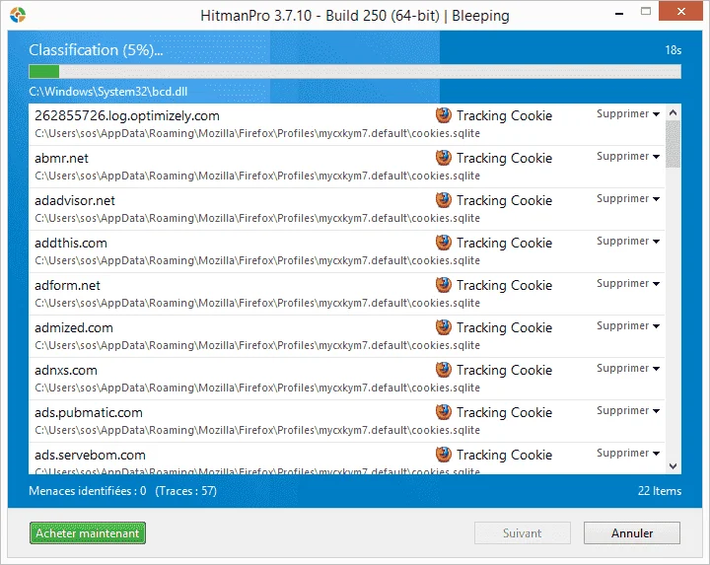This screenshot has width=710, height=565.
Task: Click the HitmanPro logo in title bar
Action: point(18,15)
